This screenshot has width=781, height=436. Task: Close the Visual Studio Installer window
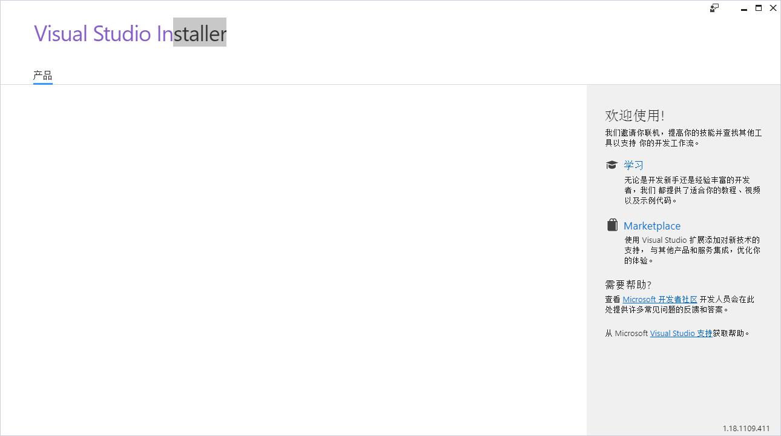click(773, 8)
